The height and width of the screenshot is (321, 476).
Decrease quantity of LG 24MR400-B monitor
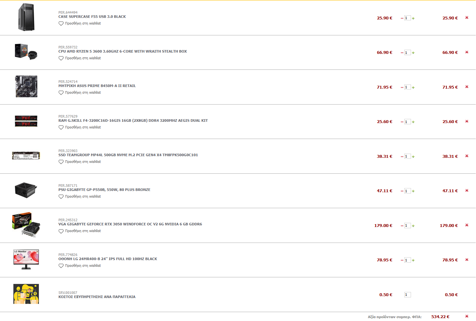[x=402, y=260]
